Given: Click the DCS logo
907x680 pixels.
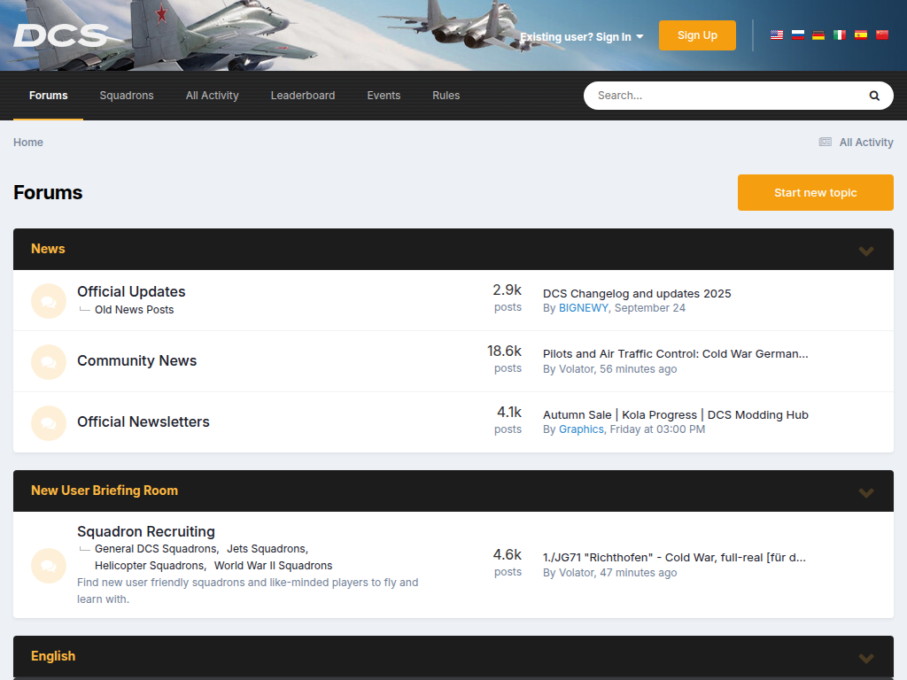Looking at the screenshot, I should click(x=60, y=35).
